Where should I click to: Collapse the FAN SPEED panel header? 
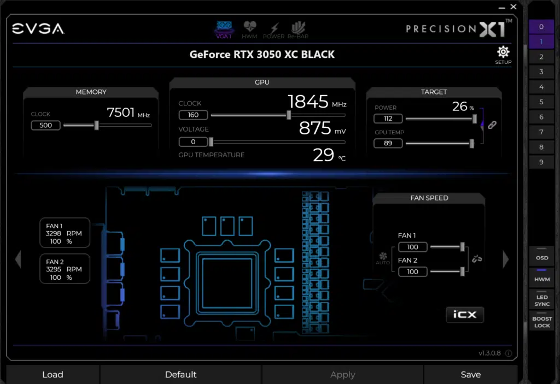[x=428, y=198]
